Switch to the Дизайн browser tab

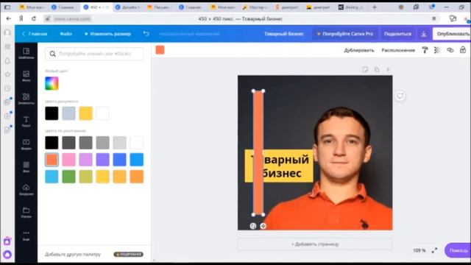point(128,7)
